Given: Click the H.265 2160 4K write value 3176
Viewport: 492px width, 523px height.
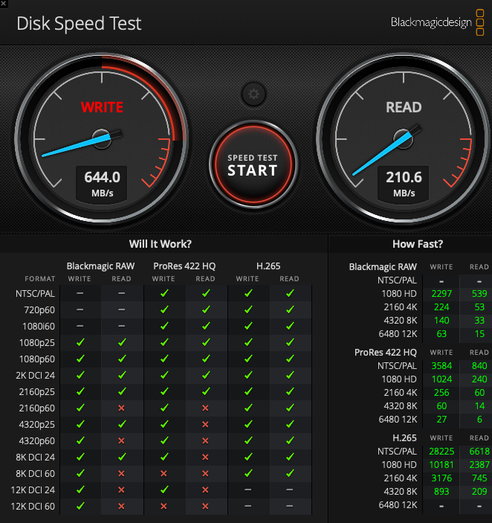Looking at the screenshot, I should point(441,478).
